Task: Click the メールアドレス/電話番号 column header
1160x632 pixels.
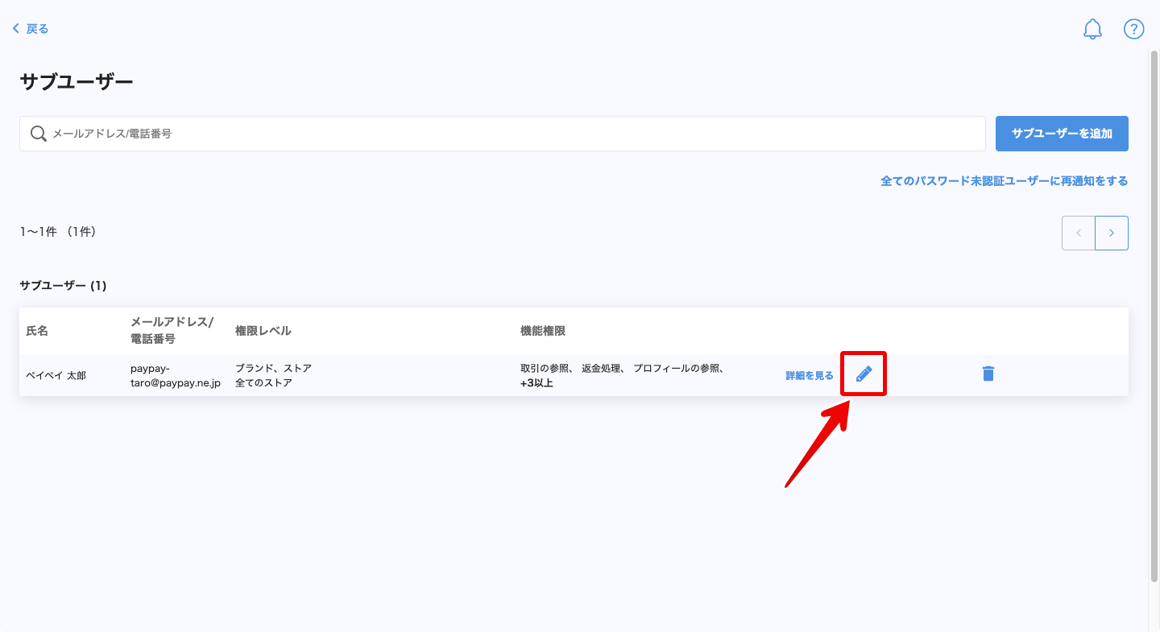Action: [172, 331]
